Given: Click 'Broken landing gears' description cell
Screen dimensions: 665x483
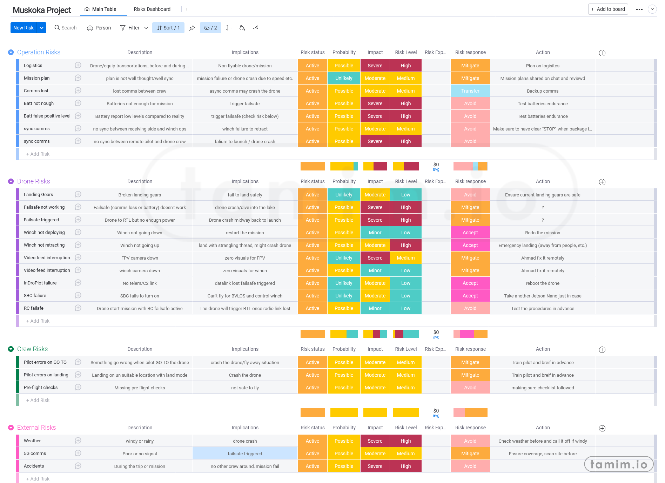Looking at the screenshot, I should click(140, 195).
